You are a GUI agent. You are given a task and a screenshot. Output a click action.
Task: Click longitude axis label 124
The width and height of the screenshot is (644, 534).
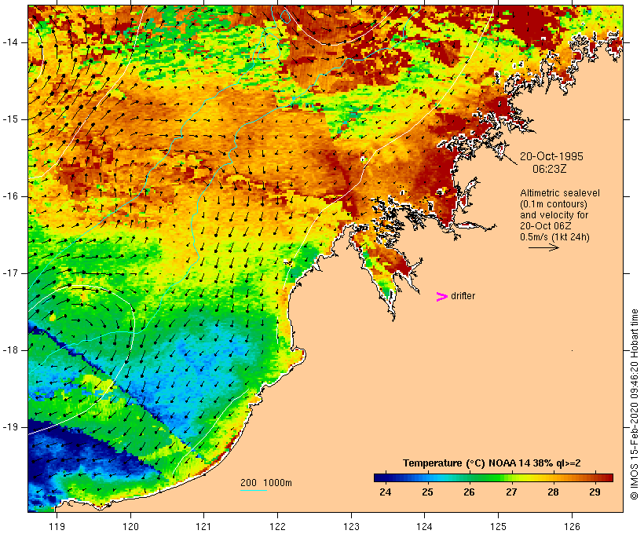click(x=425, y=526)
